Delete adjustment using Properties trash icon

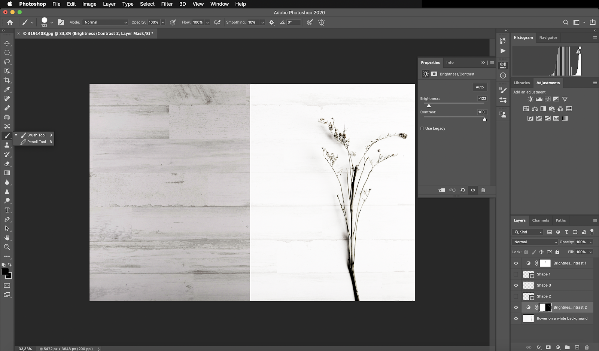(x=483, y=190)
